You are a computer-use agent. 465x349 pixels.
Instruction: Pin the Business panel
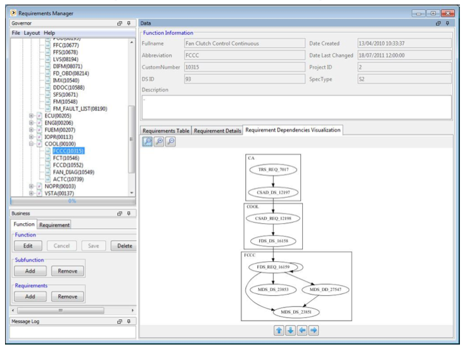point(129,213)
